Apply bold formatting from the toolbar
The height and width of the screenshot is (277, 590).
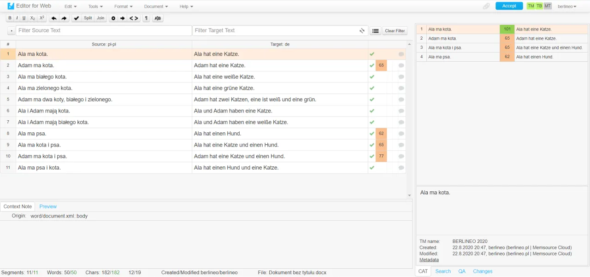pyautogui.click(x=10, y=18)
